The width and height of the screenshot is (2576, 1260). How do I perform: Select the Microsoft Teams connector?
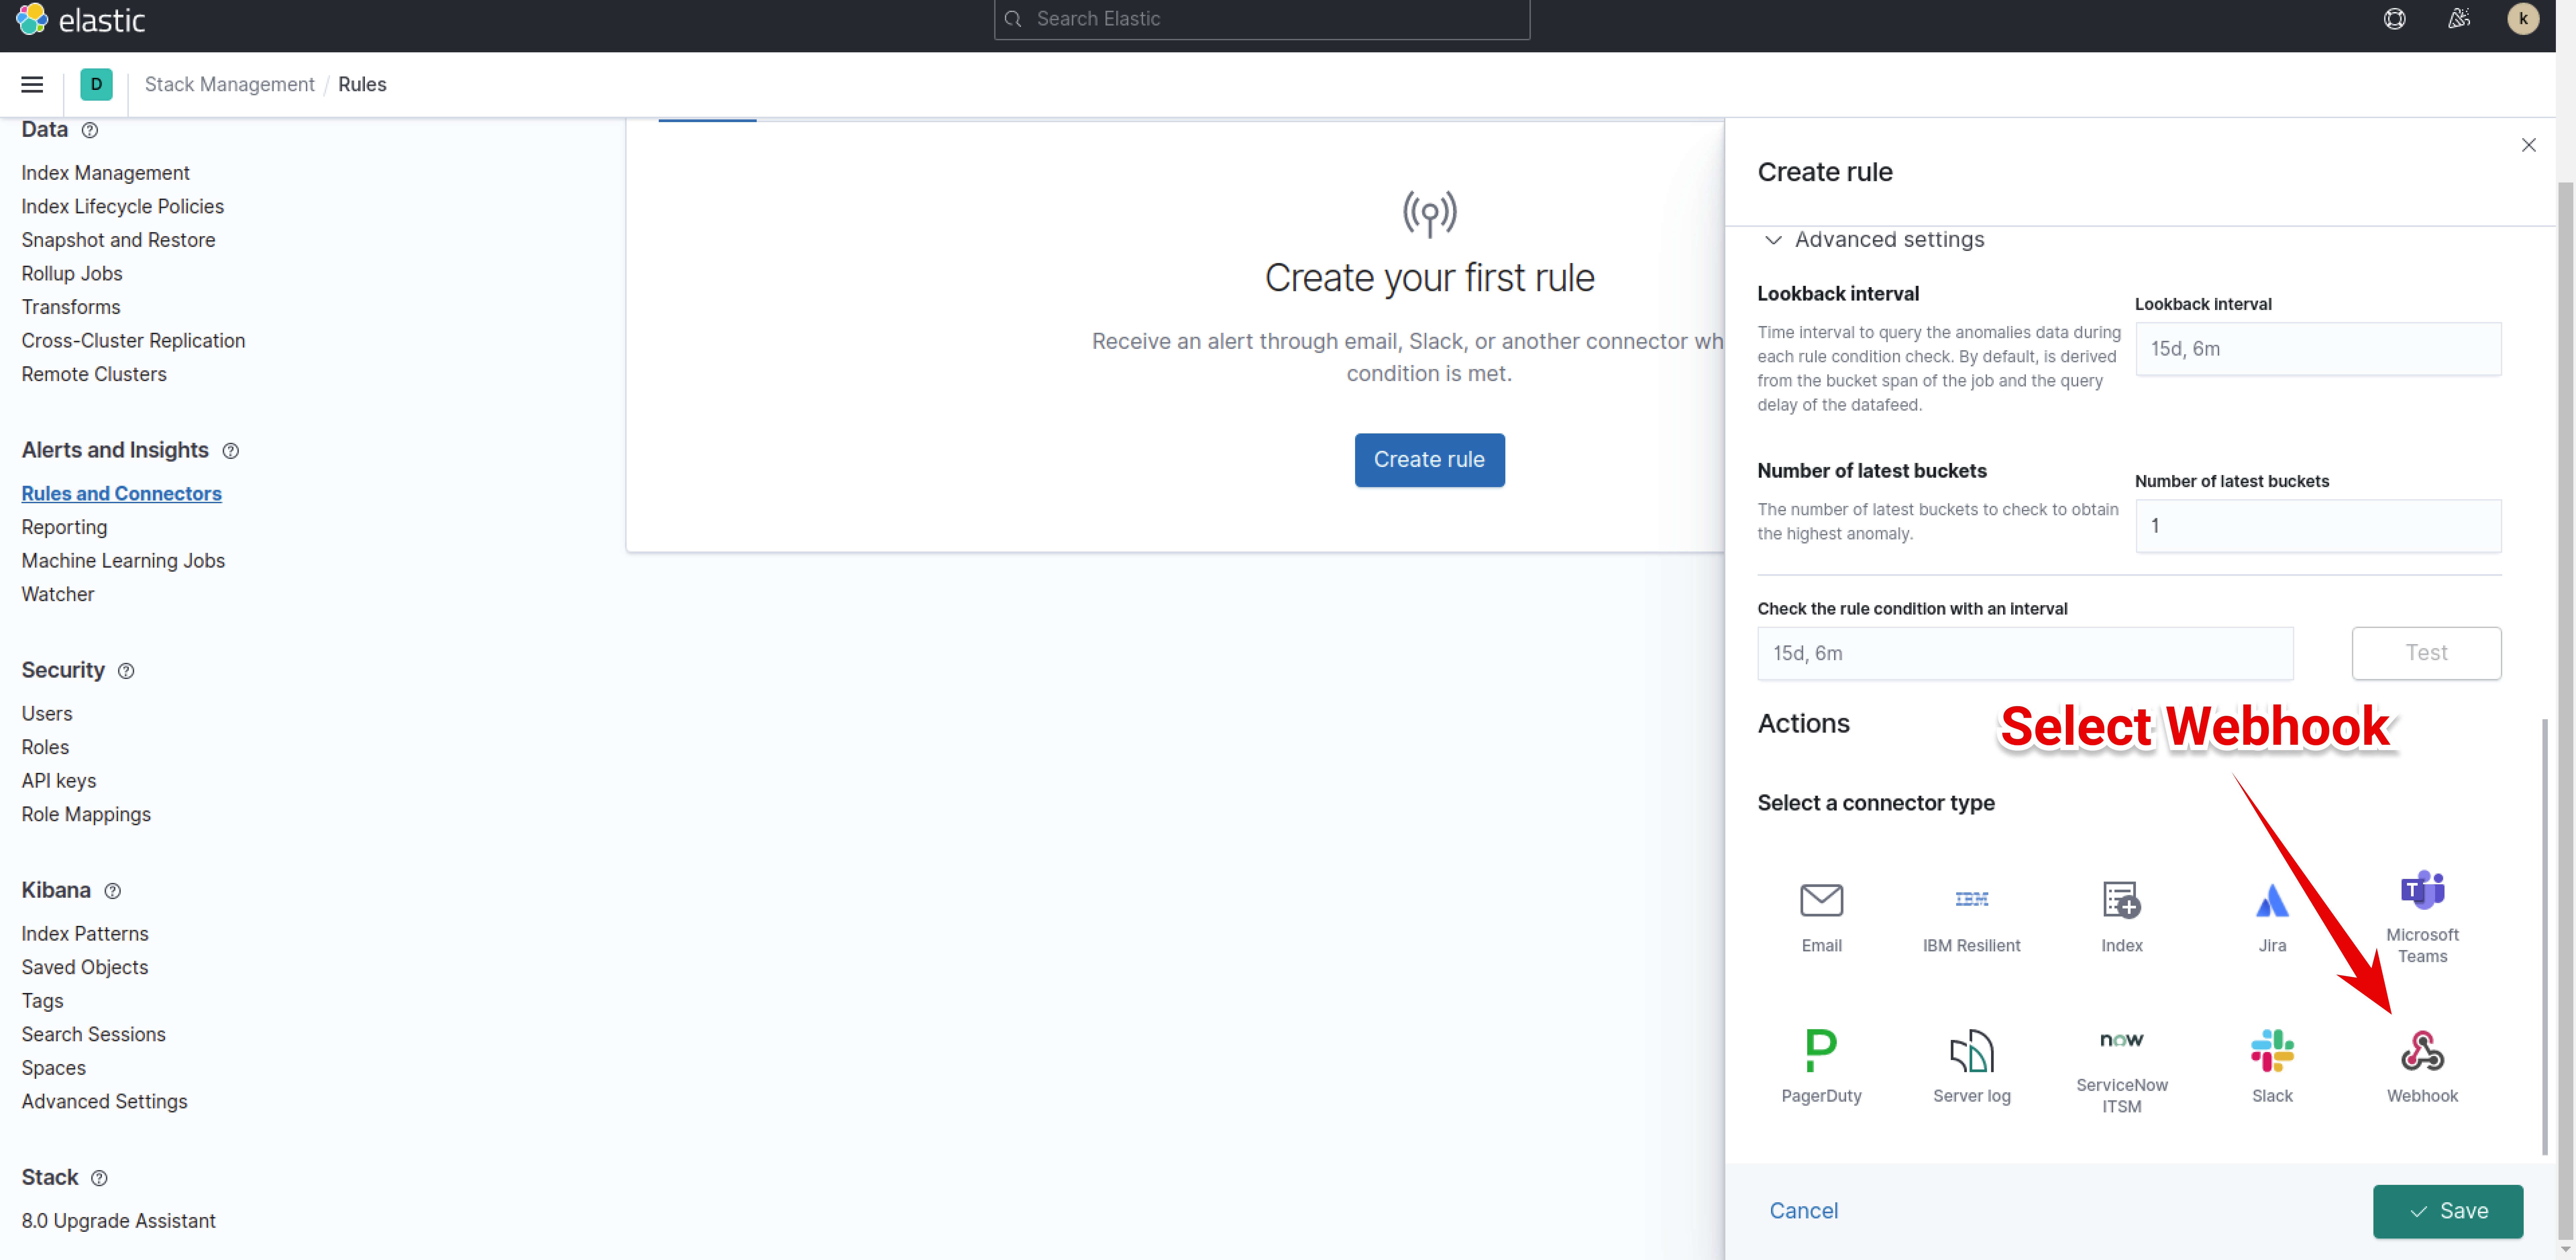[2422, 917]
